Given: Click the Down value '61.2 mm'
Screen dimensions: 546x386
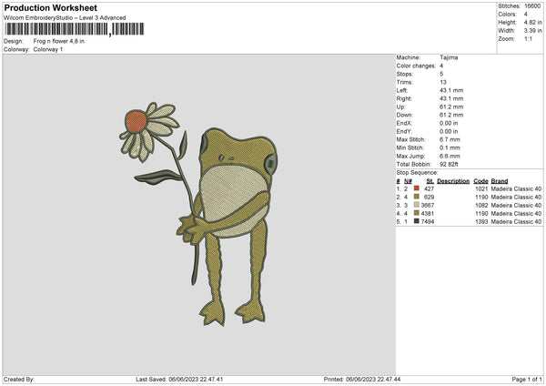Looking at the screenshot, I should [451, 115].
